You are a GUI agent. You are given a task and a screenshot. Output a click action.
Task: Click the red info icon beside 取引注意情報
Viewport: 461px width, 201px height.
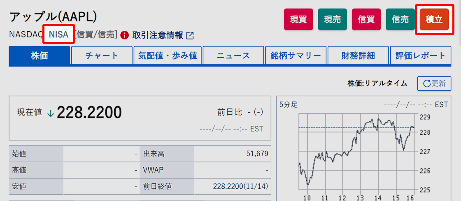point(125,35)
